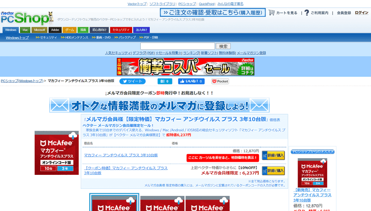The height and width of the screenshot is (211, 371).
Task: Click the メルマガ会員様限定:6,237円 price text
Action: [230, 173]
